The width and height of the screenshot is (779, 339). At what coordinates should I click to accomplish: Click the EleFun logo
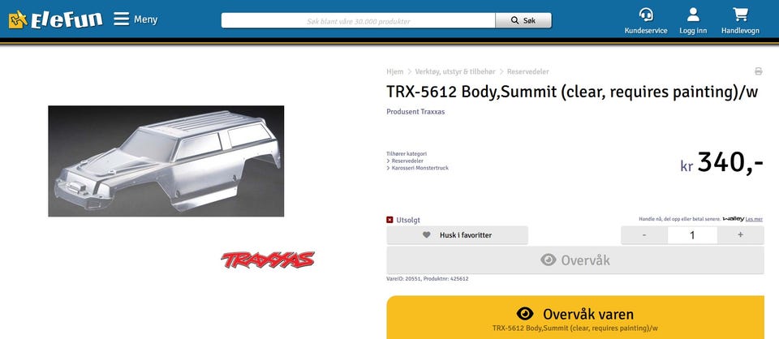pos(56,19)
